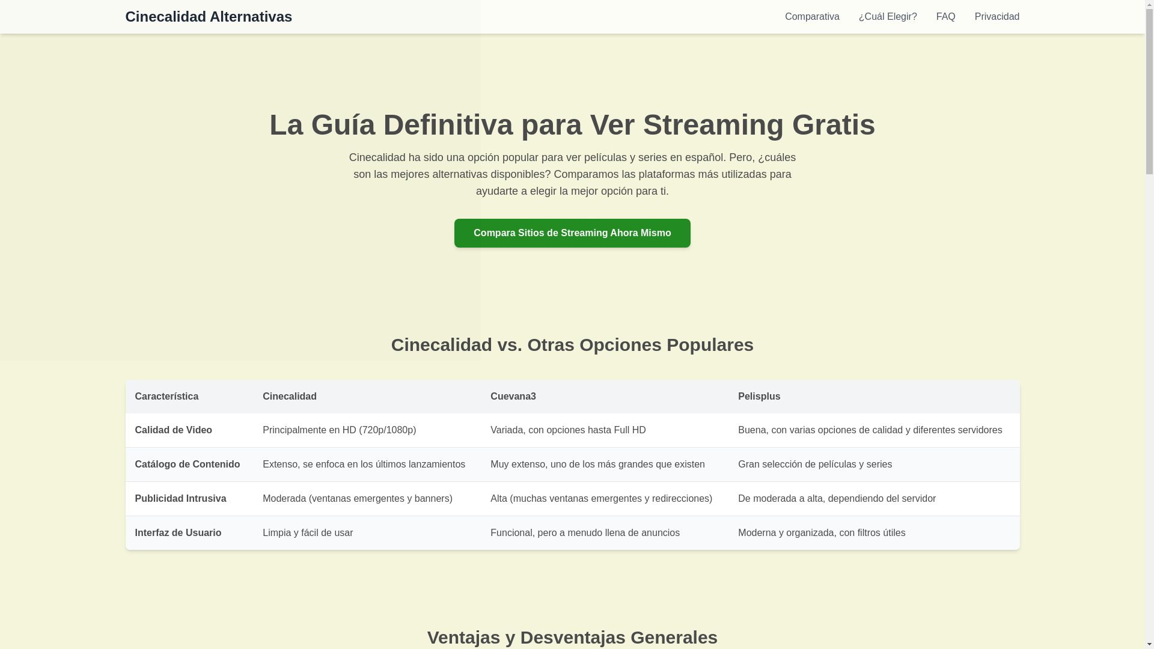Go to the Comparativa nav link
Screen dimensions: 1154x649
[x=812, y=17]
